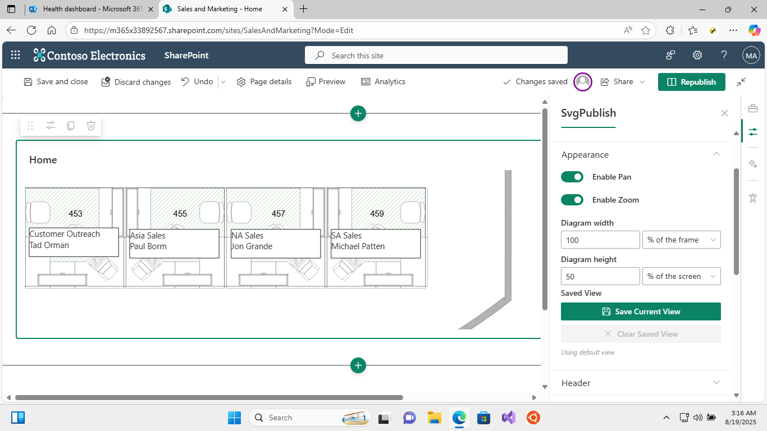Click the property pane vertical scrollbar

coord(736,222)
